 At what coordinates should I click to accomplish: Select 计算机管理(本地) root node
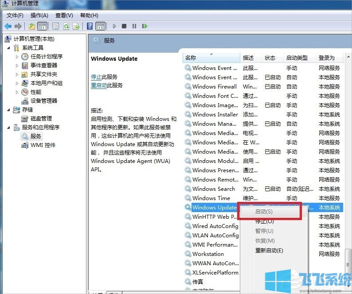(34, 39)
